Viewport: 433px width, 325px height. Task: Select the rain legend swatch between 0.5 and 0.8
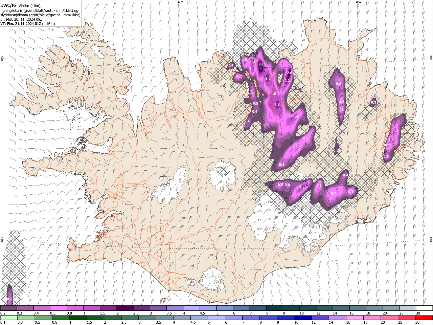click(x=44, y=318)
